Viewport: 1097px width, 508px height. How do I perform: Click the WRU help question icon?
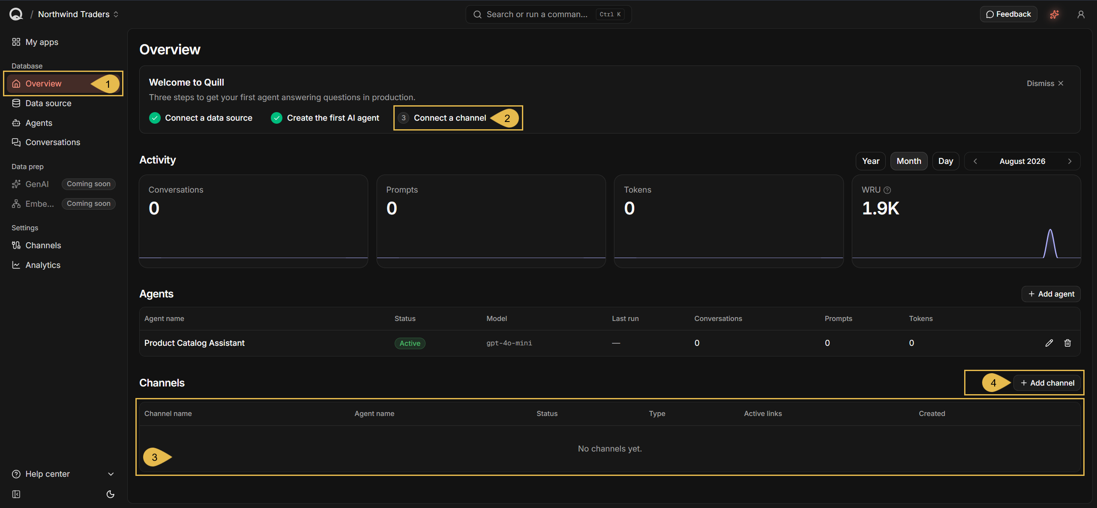point(887,190)
